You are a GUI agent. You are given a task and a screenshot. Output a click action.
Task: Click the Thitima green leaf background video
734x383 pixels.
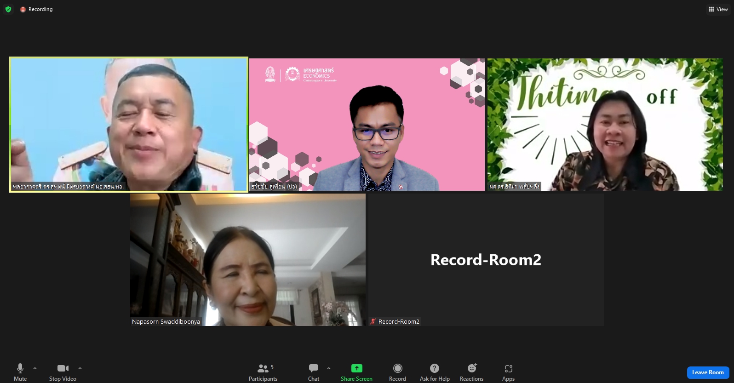pyautogui.click(x=605, y=124)
